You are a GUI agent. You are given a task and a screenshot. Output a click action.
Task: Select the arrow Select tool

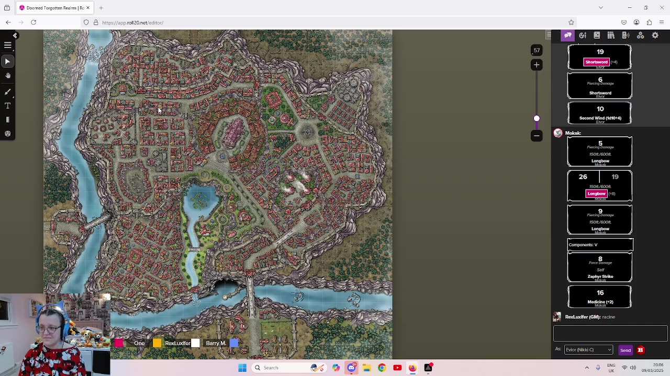(8, 62)
